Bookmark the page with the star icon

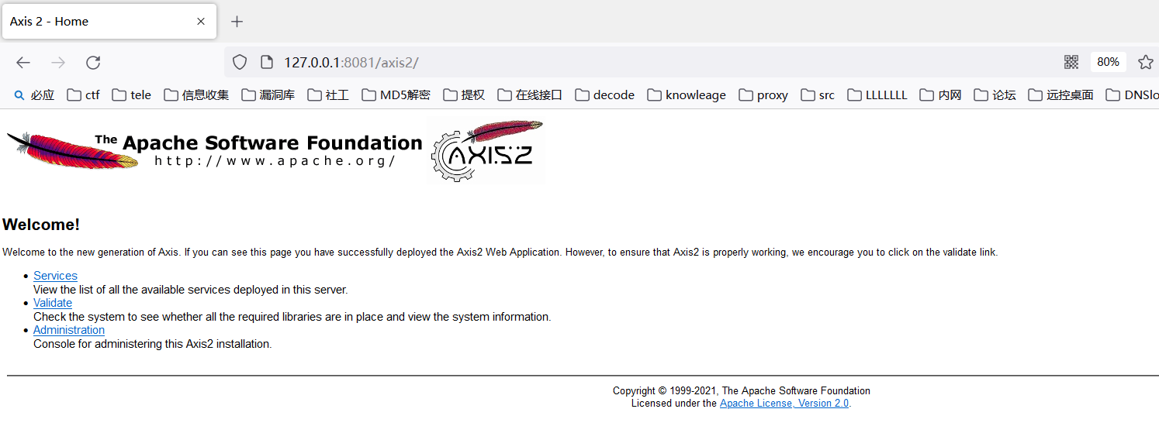coord(1145,62)
